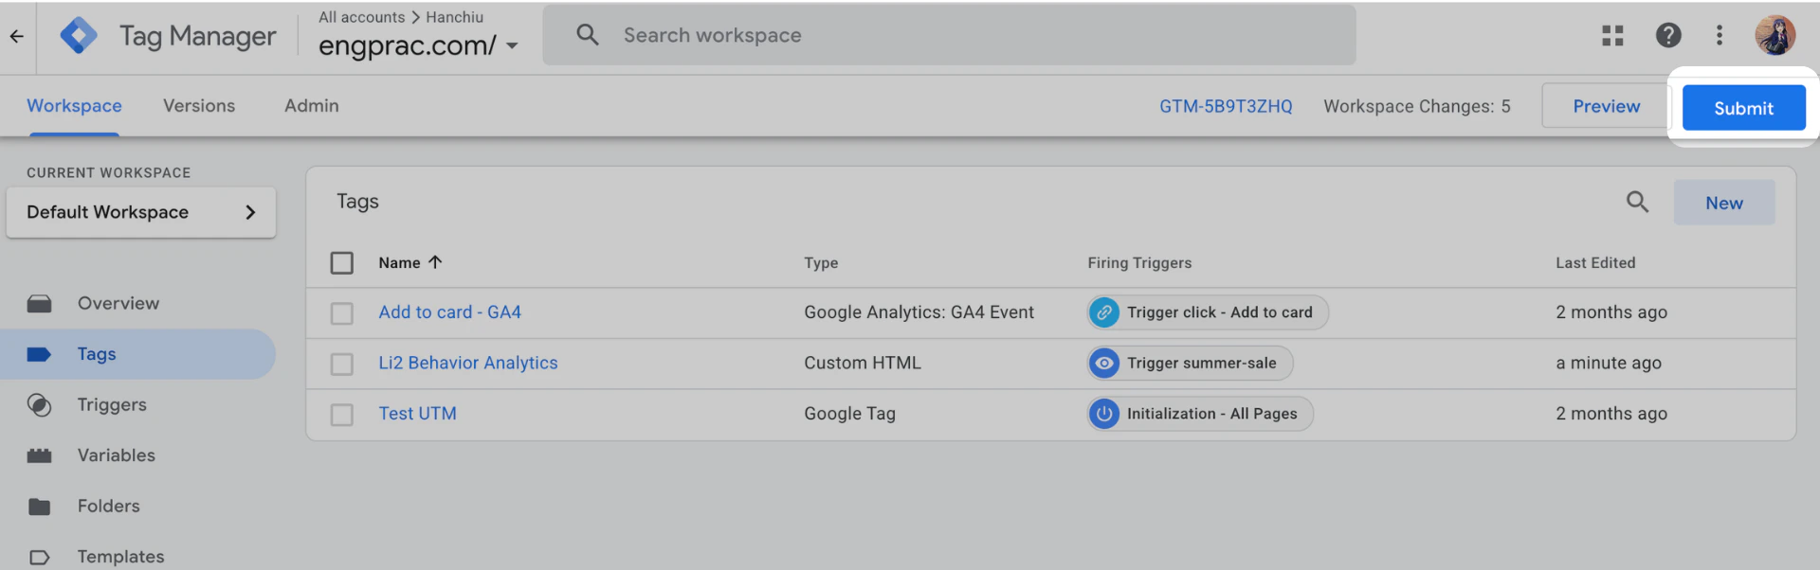This screenshot has width=1820, height=570.
Task: Open the GTM-5B9T3ZHQ container ID link
Action: [x=1226, y=106]
